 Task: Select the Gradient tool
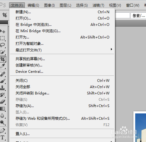tap(3, 109)
